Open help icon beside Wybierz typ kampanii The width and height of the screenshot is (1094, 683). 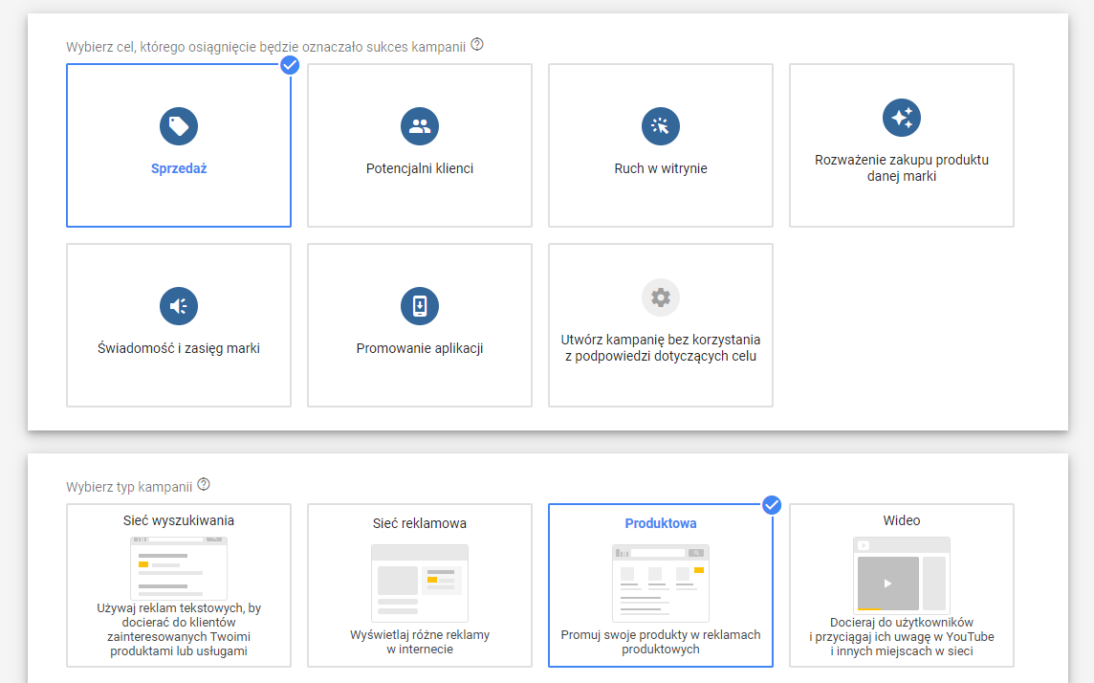[203, 485]
